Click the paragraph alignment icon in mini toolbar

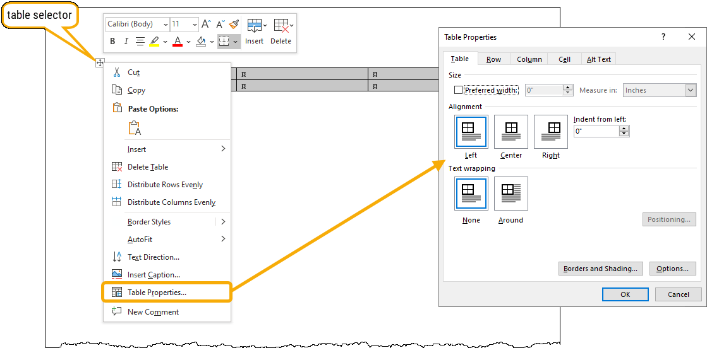pos(140,42)
